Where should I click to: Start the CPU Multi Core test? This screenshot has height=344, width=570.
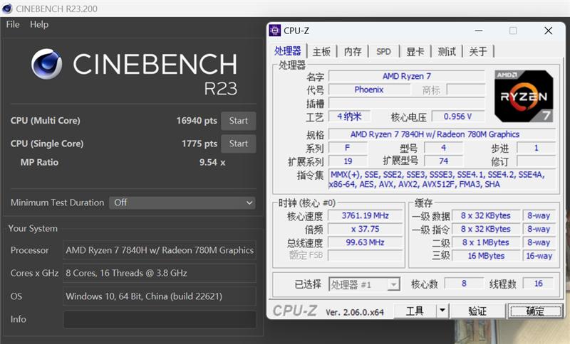coord(239,121)
